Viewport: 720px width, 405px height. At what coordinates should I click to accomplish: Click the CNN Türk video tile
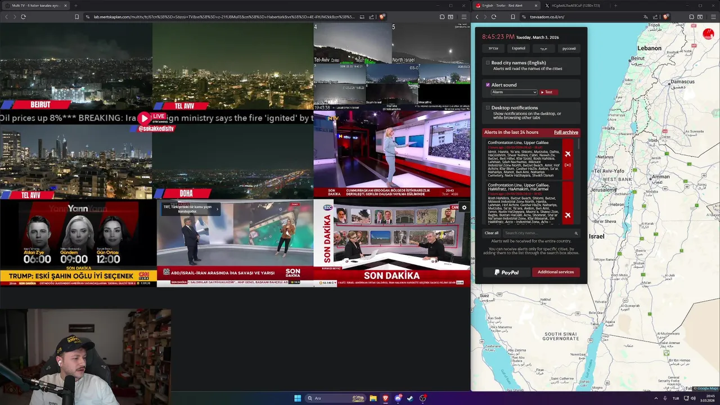78,243
